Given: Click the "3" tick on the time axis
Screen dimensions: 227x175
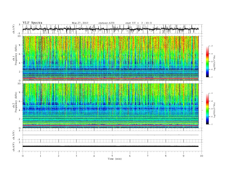Looking at the screenshot, I should (x=76, y=156).
